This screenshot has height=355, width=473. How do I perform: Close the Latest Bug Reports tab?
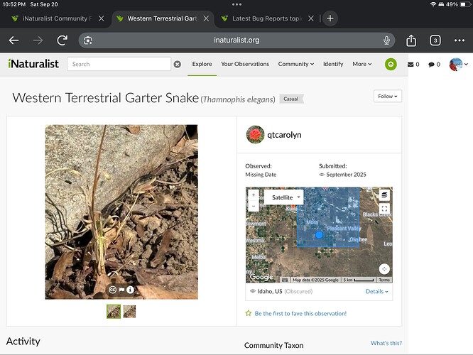310,18
